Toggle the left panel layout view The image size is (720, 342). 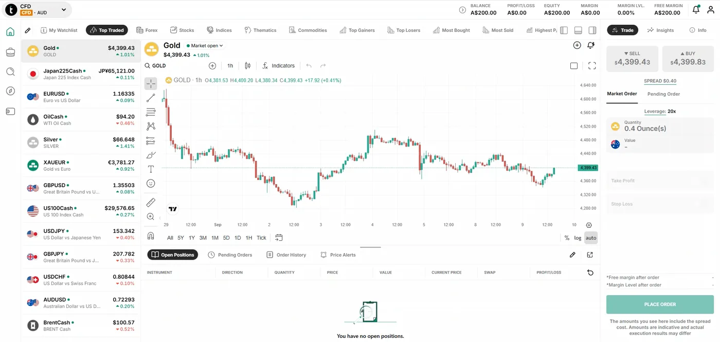click(564, 30)
